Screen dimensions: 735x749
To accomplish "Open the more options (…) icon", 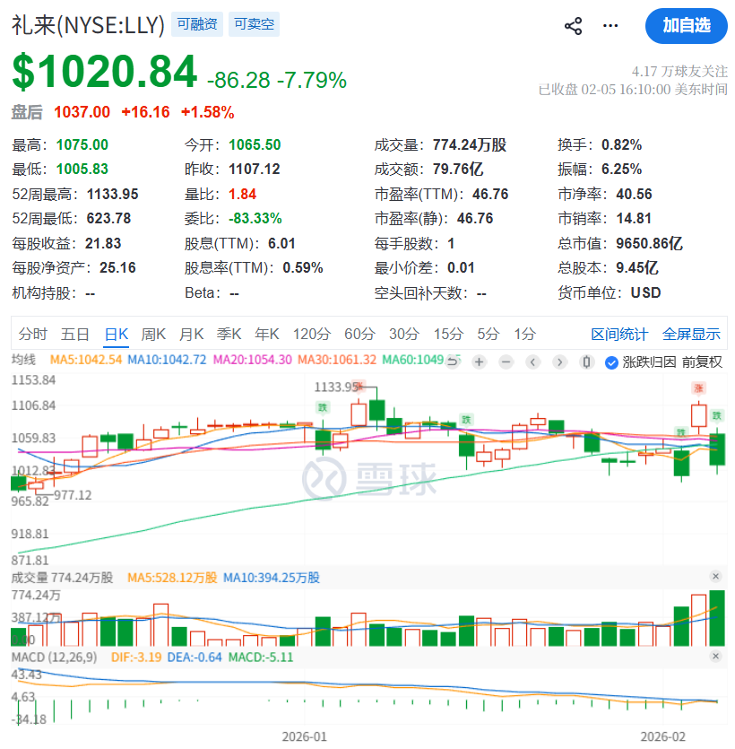I will click(610, 26).
